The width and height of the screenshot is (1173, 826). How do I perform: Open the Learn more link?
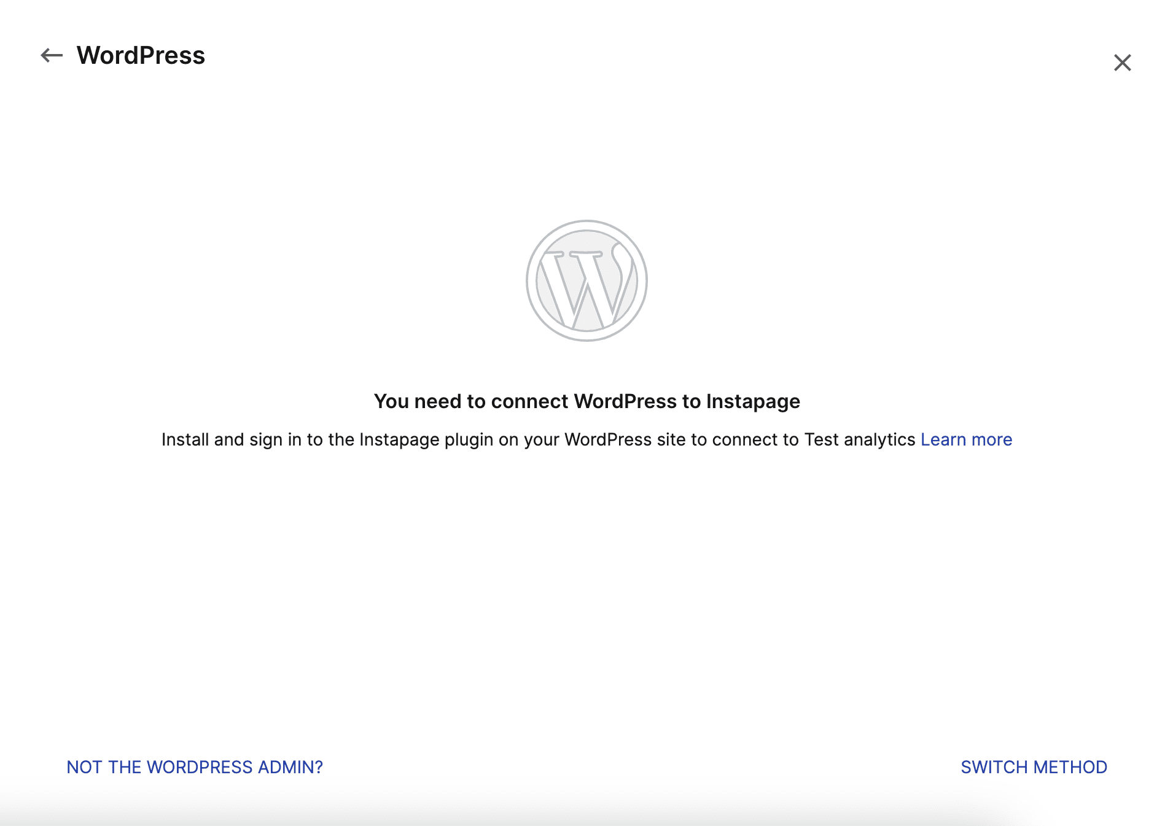[966, 439]
